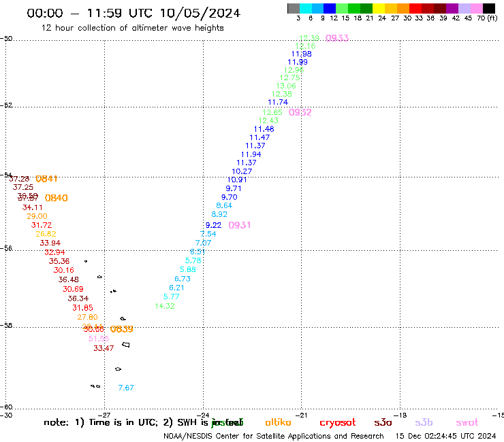This screenshot has height=442, width=504.
Task: Select wave height value 11.98
Action: 302,54
